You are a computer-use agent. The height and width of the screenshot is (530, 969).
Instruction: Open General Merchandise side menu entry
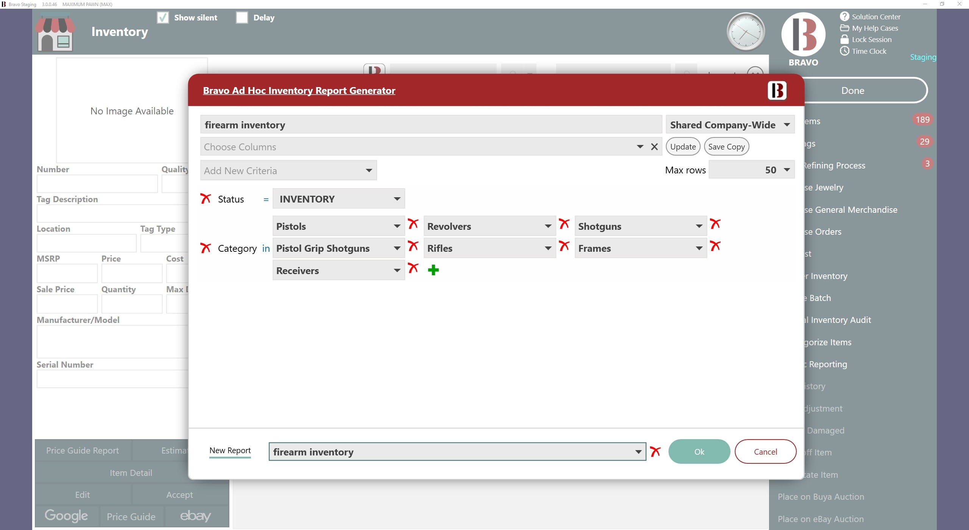[x=851, y=210]
